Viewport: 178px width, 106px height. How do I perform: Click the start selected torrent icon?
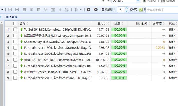pyautogui.click(x=10, y=10)
